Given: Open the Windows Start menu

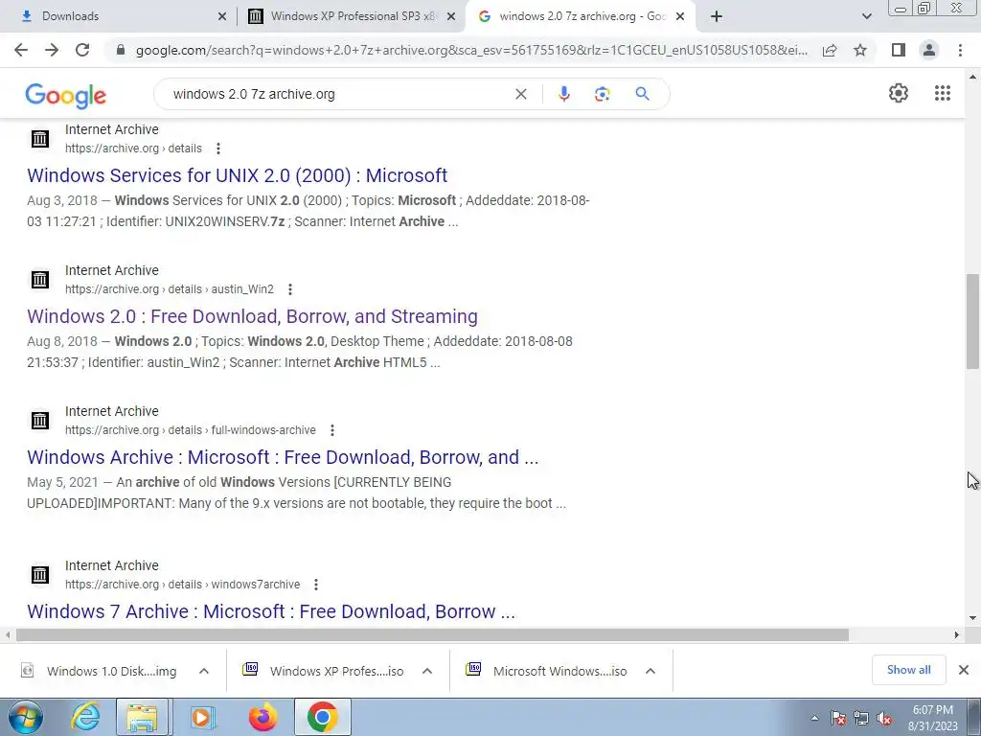Looking at the screenshot, I should tap(26, 717).
